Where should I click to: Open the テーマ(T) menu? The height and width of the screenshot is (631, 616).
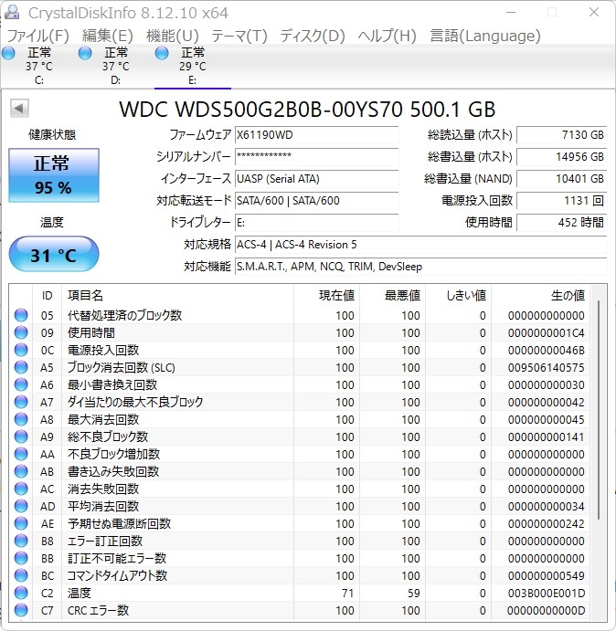pyautogui.click(x=239, y=36)
